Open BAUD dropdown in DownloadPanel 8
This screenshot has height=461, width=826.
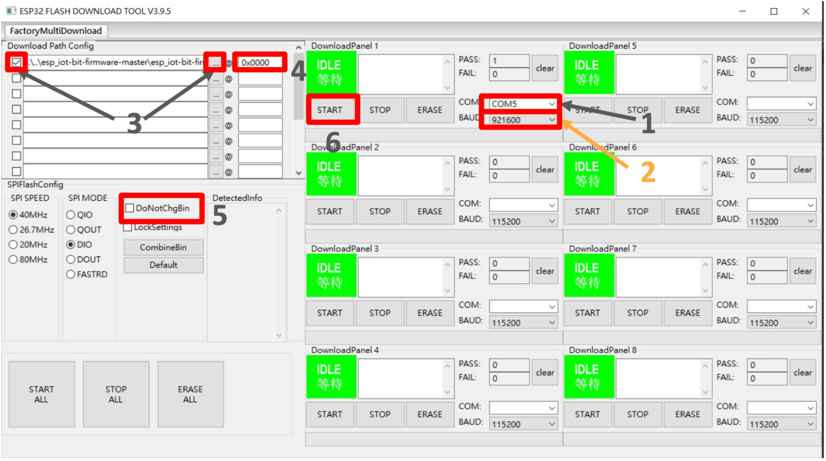tap(781, 424)
